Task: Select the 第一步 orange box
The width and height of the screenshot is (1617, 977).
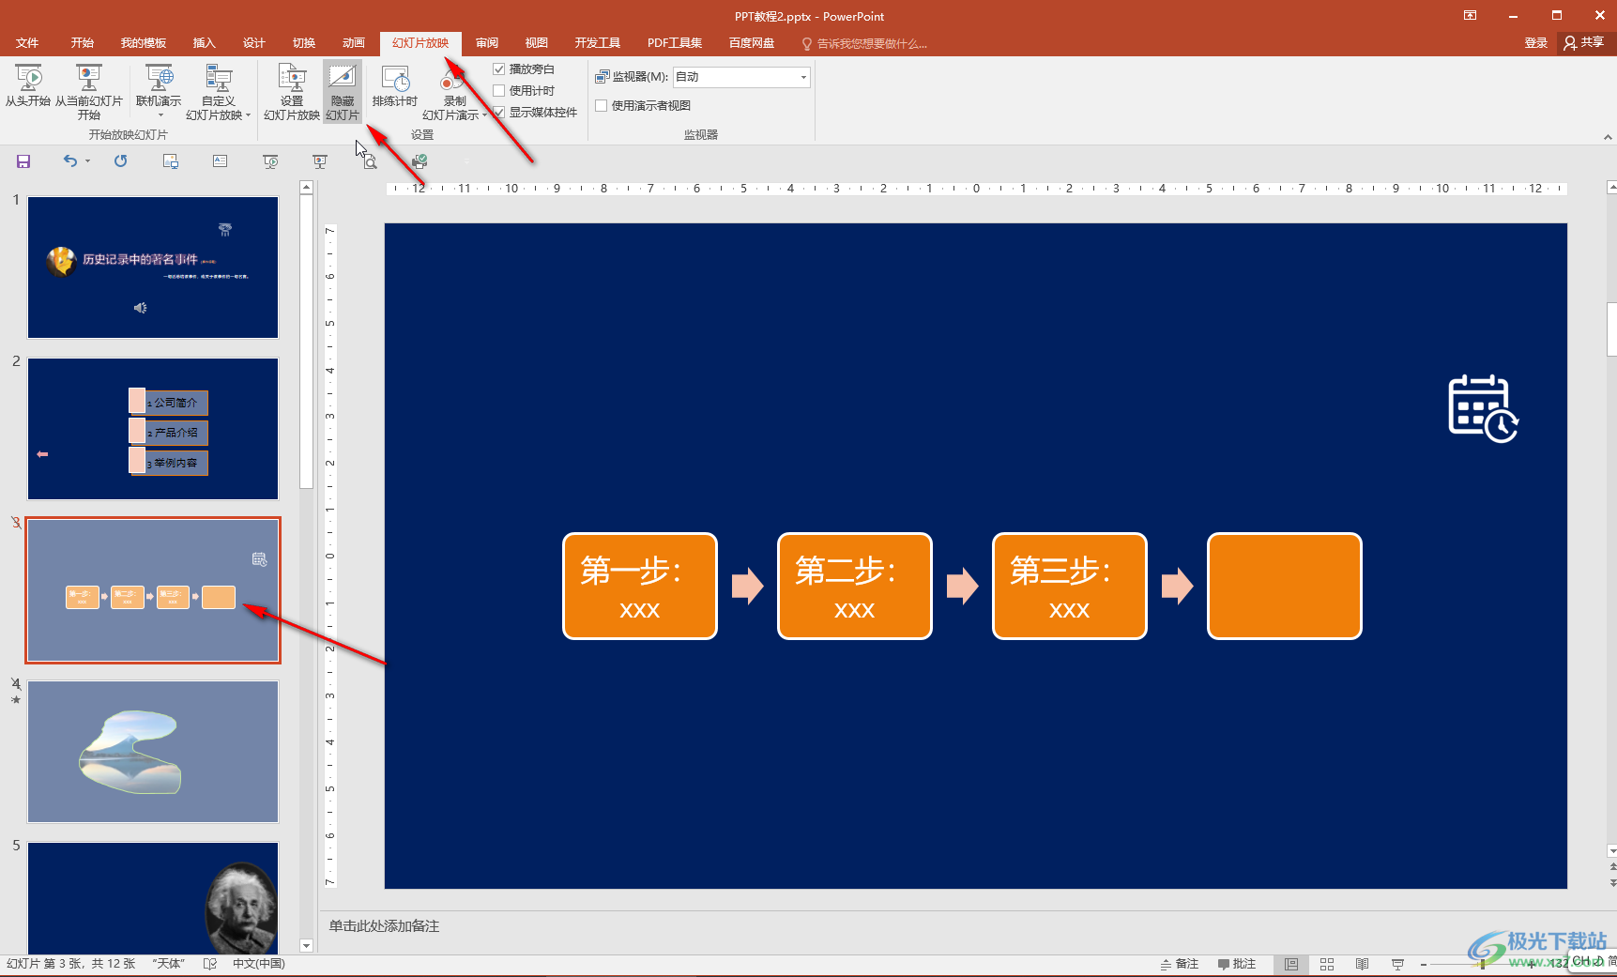Action: point(640,587)
